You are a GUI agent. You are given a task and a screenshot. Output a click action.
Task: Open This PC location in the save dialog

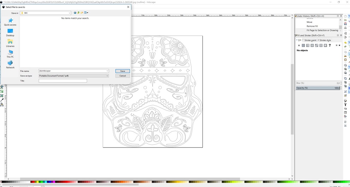coord(10,54)
